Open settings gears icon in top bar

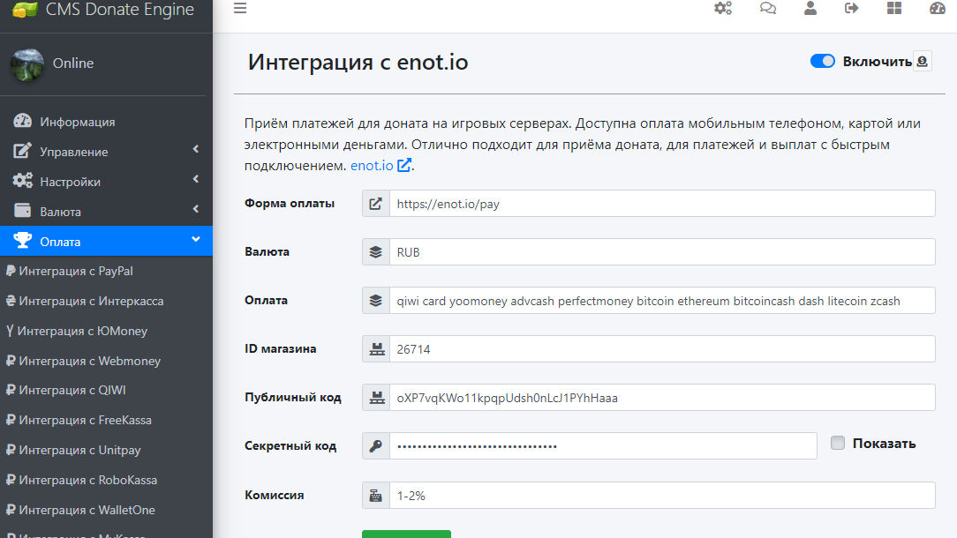click(x=723, y=9)
